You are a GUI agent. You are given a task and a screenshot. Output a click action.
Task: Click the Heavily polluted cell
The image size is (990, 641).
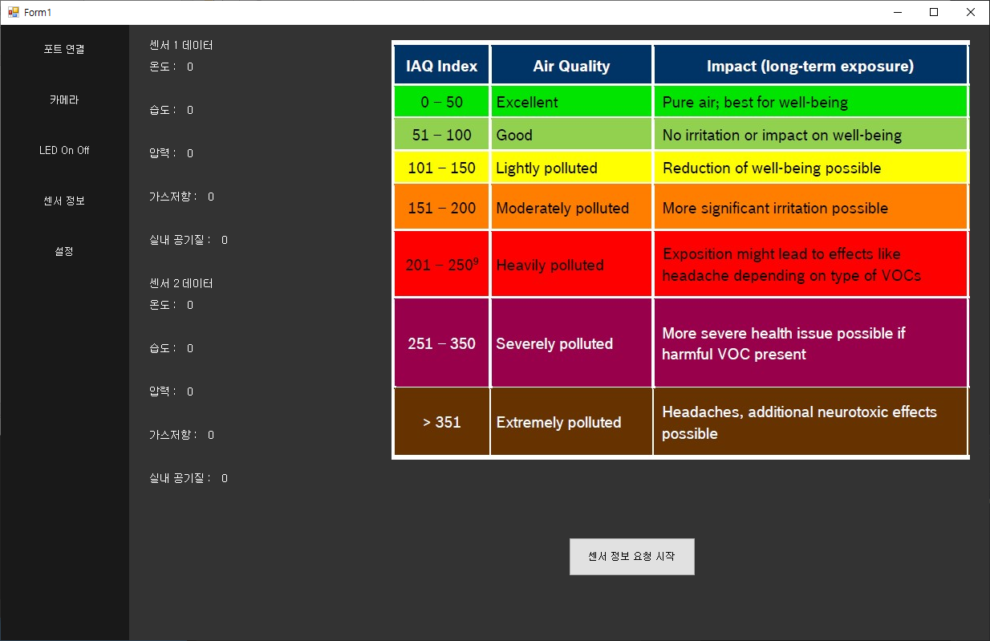(572, 265)
